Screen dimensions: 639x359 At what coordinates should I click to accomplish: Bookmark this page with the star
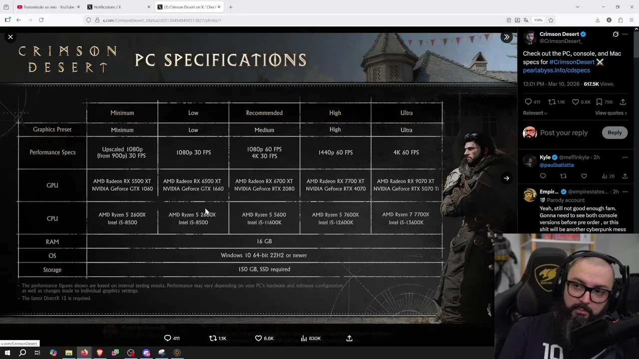click(551, 20)
